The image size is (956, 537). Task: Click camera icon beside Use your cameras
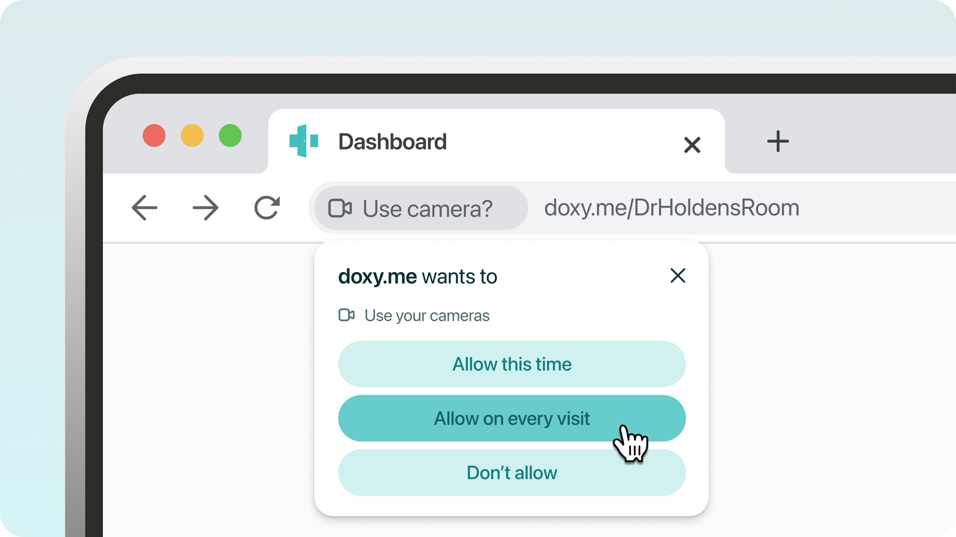pyautogui.click(x=347, y=315)
